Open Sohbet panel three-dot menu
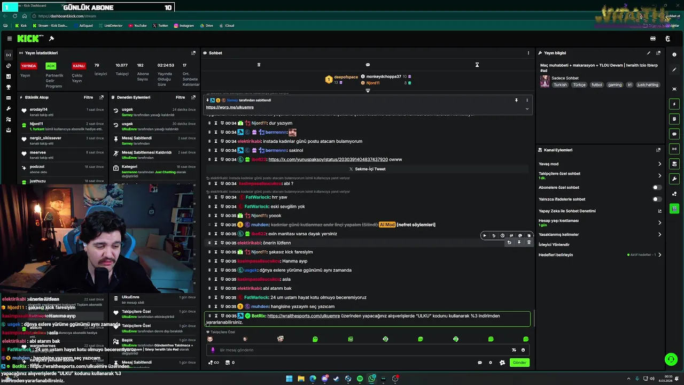 528,53
